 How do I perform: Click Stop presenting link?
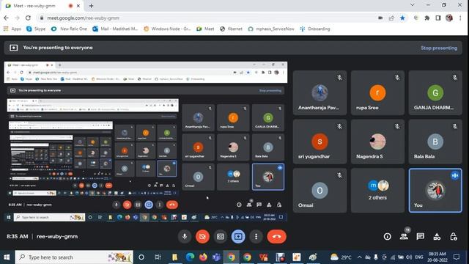tap(439, 48)
